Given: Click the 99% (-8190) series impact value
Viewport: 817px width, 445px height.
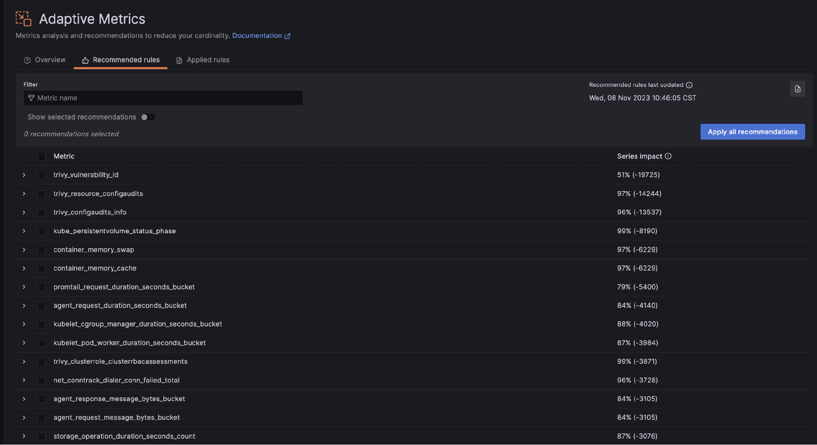Looking at the screenshot, I should [637, 231].
